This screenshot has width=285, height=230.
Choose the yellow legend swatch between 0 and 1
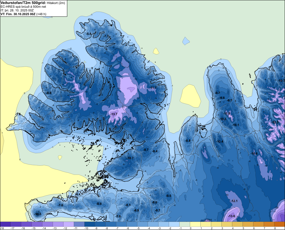[195, 224]
